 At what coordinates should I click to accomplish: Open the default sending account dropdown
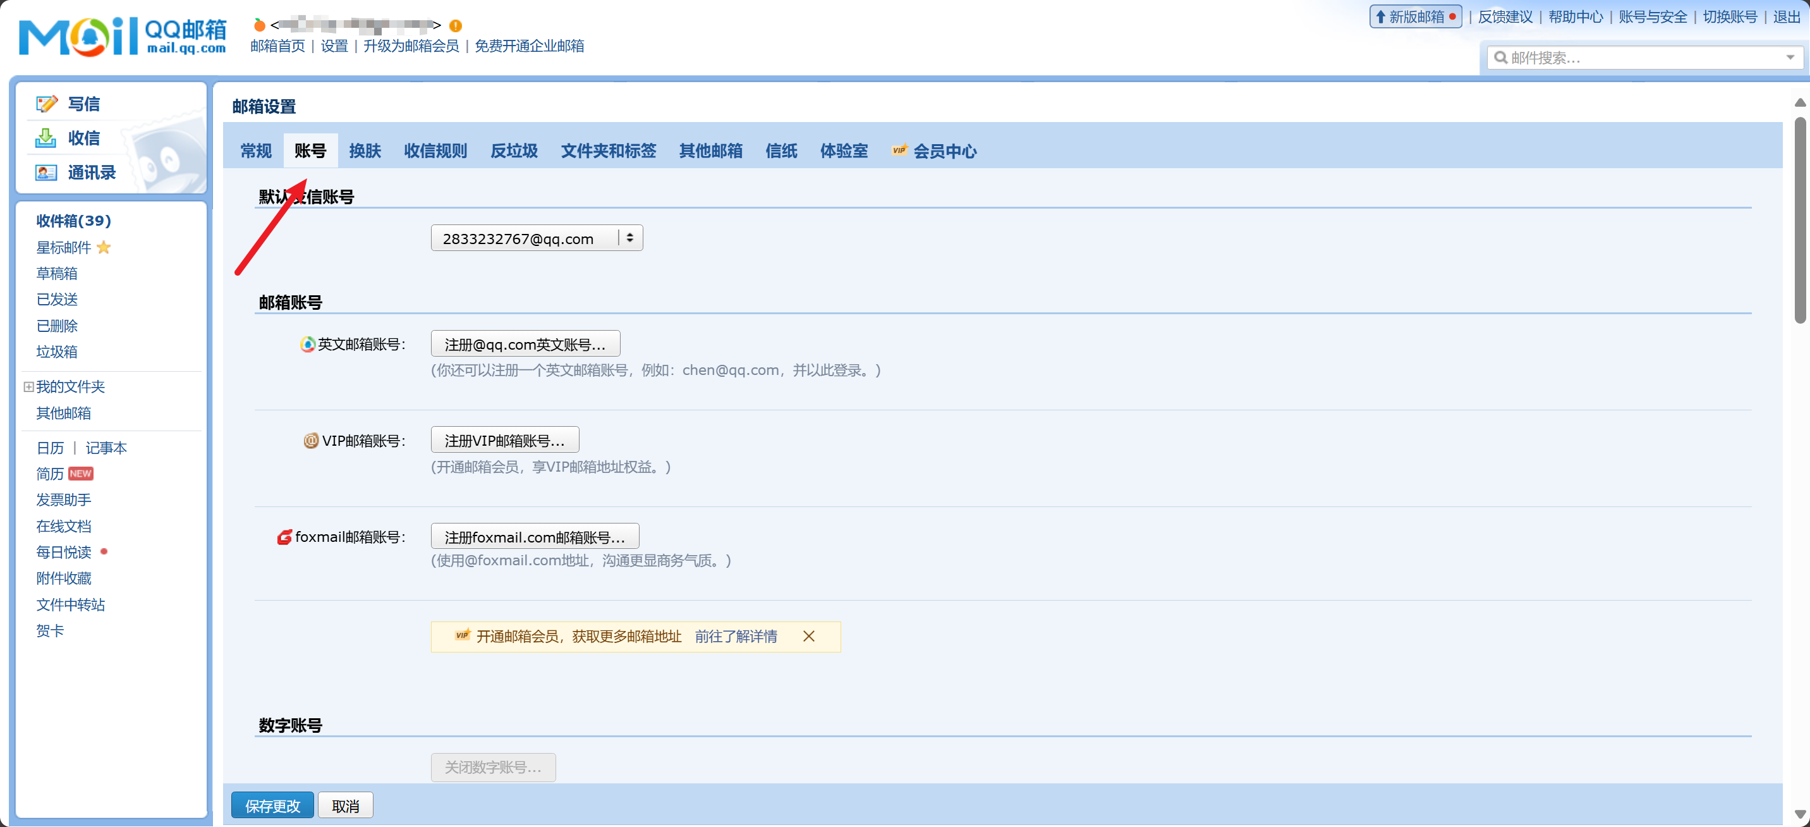click(537, 238)
